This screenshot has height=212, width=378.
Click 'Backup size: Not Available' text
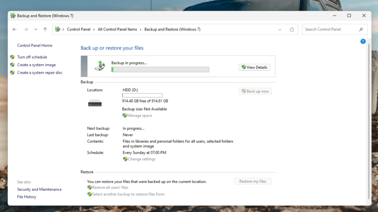pyautogui.click(x=144, y=109)
